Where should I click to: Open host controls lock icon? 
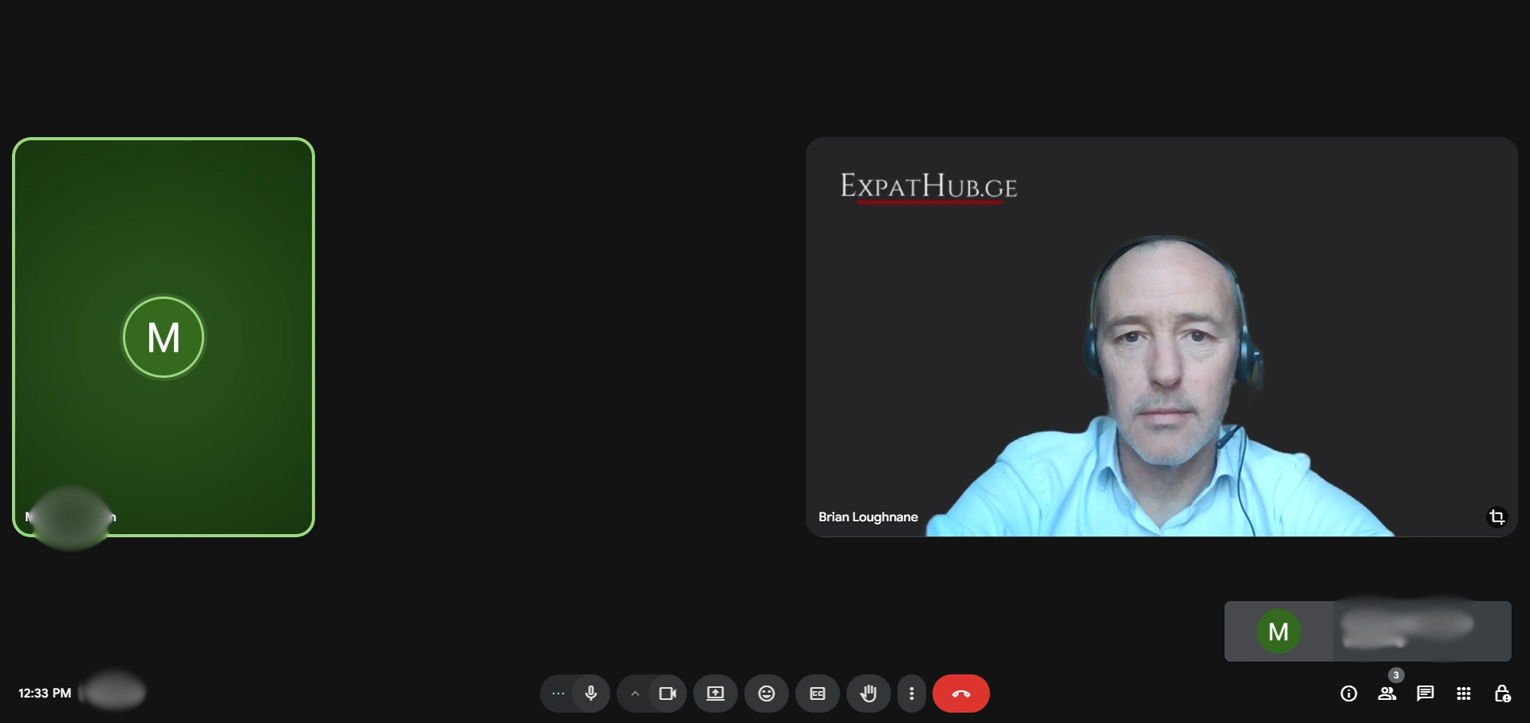(x=1502, y=694)
